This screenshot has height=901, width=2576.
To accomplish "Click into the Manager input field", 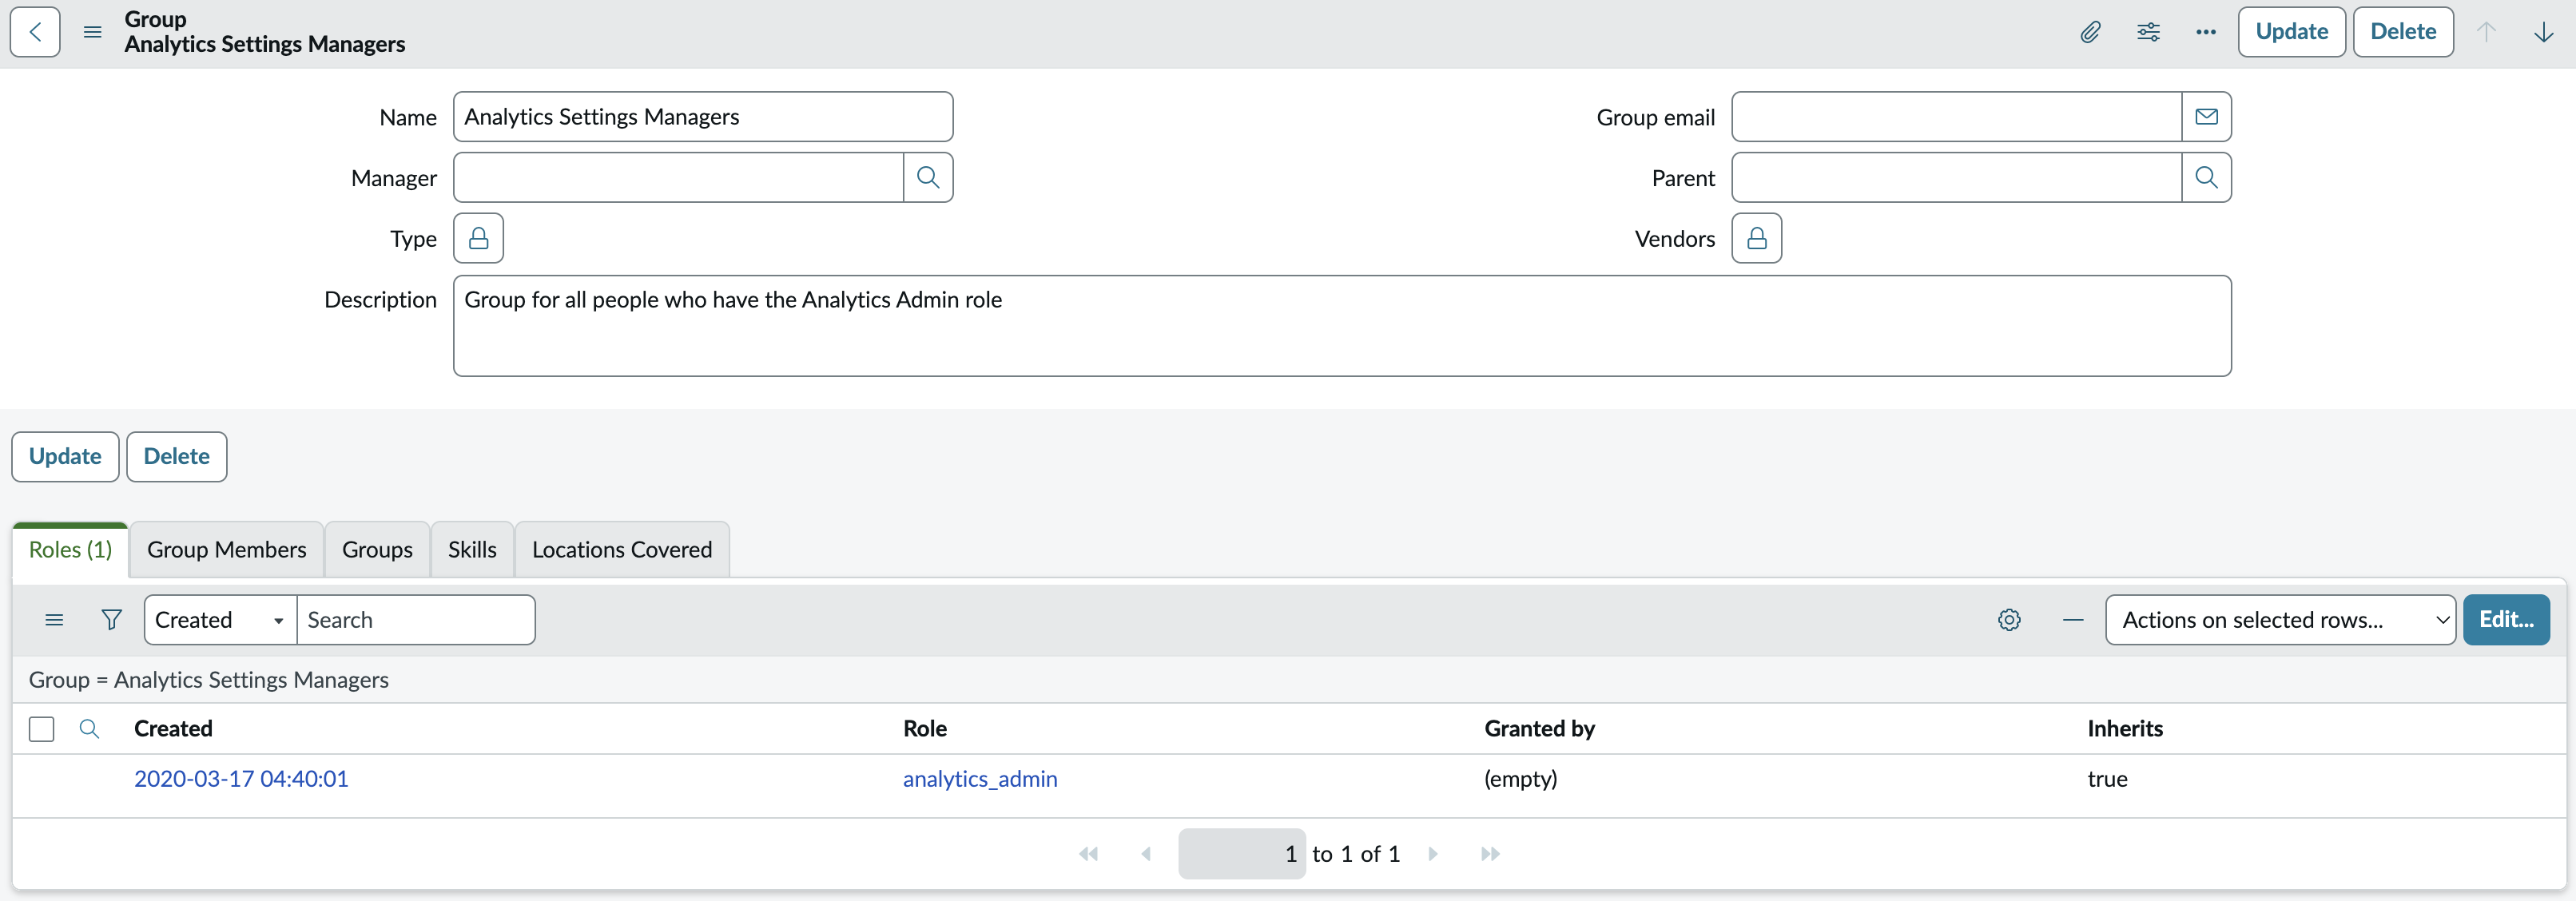I will [x=679, y=178].
